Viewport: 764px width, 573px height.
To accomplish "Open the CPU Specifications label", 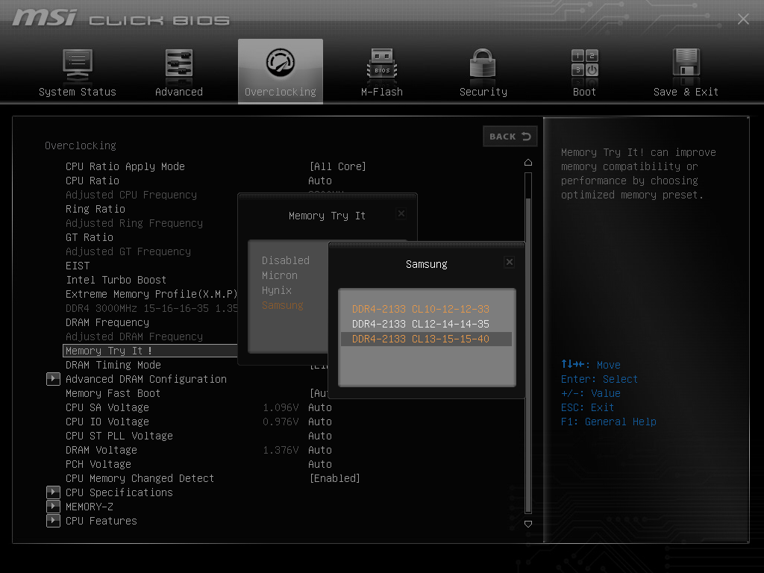I will pyautogui.click(x=119, y=492).
